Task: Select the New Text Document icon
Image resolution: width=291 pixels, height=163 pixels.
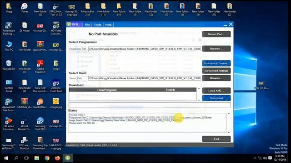Action: pyautogui.click(x=40, y=86)
